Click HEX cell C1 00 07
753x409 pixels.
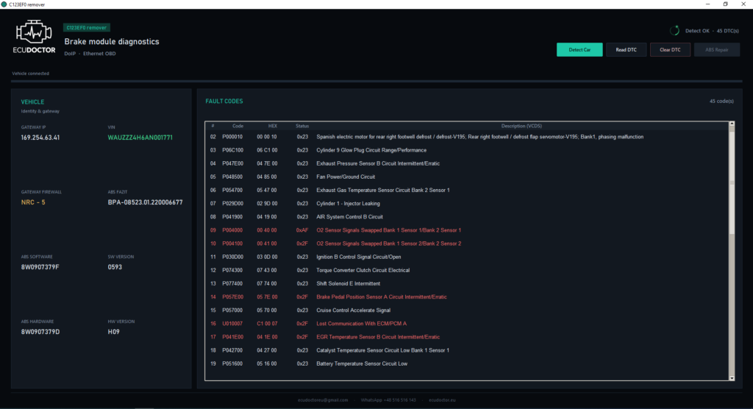tap(267, 324)
